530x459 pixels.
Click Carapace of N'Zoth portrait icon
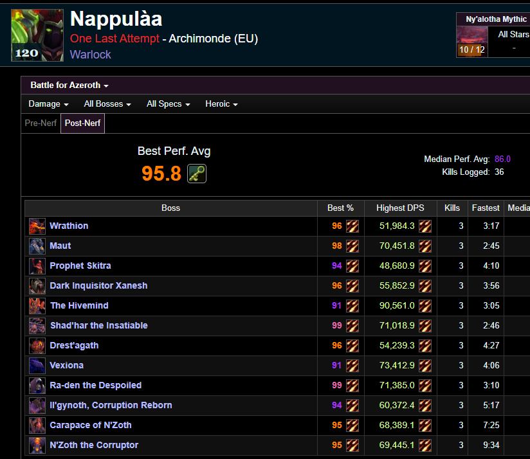tap(37, 425)
